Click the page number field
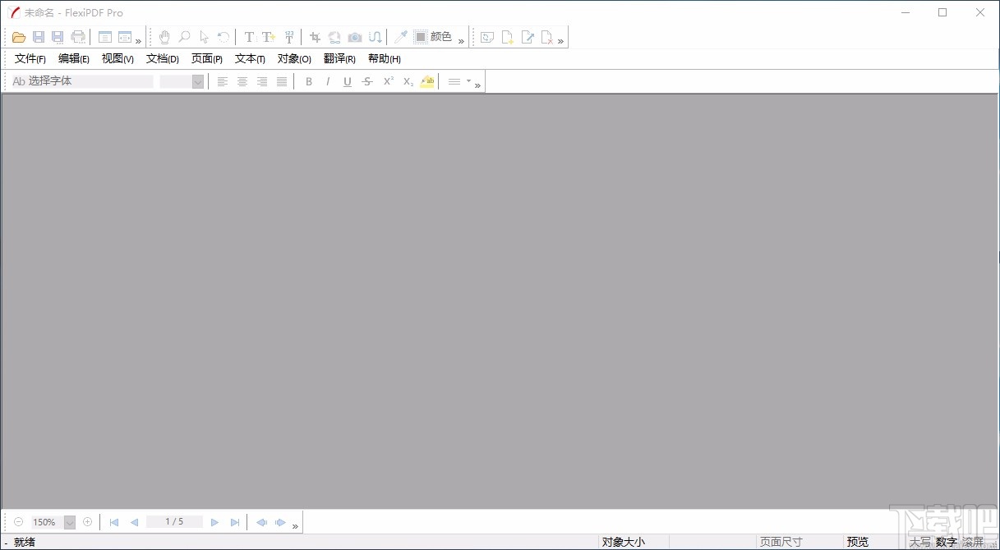Screen dimensions: 1000x550 [x=174, y=522]
